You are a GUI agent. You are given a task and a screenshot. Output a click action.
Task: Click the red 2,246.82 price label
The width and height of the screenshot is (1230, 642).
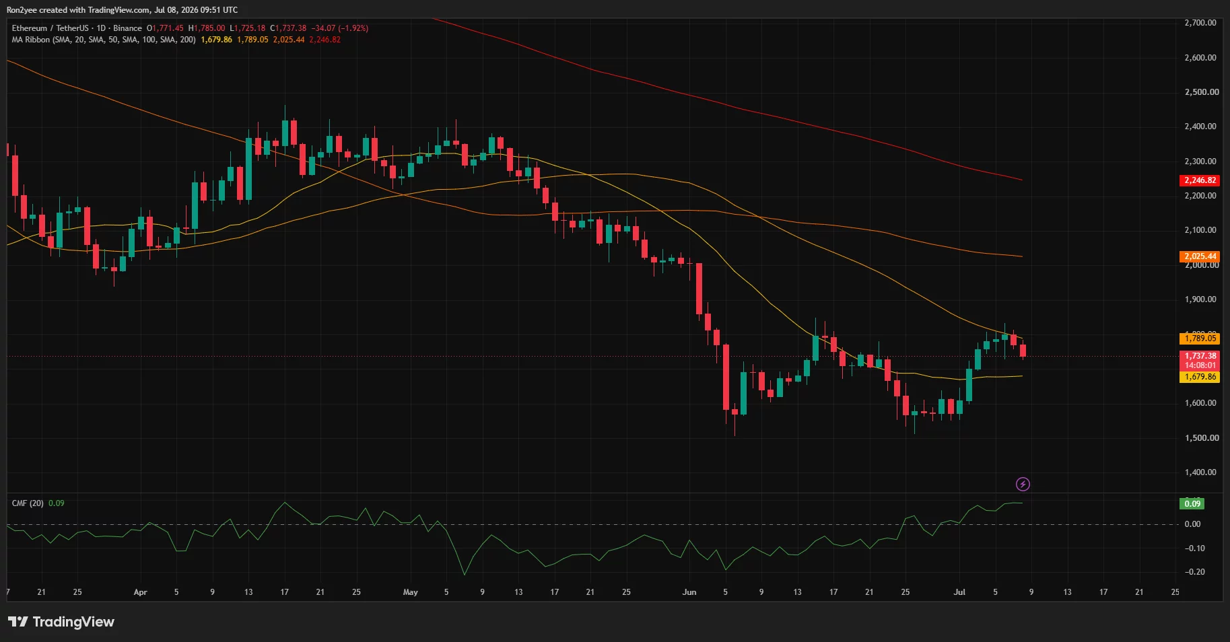pos(1200,180)
